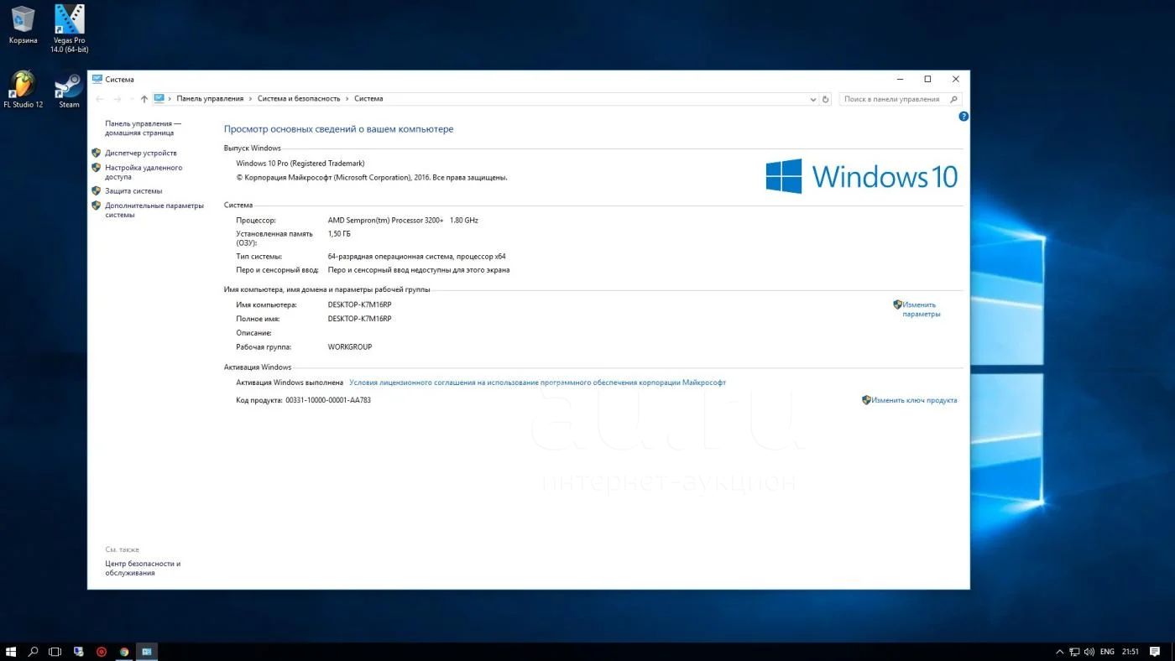Click the taskbar icon left of the red circle
1175x661 pixels.
pyautogui.click(x=79, y=652)
